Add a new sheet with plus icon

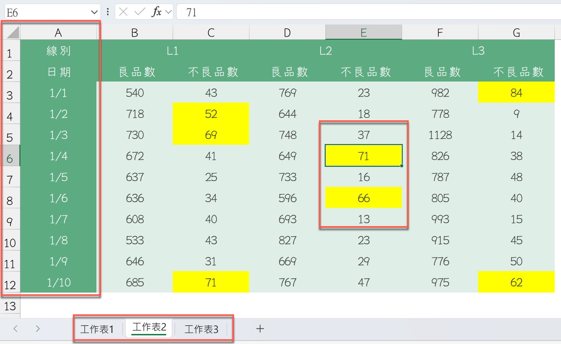[x=260, y=329]
